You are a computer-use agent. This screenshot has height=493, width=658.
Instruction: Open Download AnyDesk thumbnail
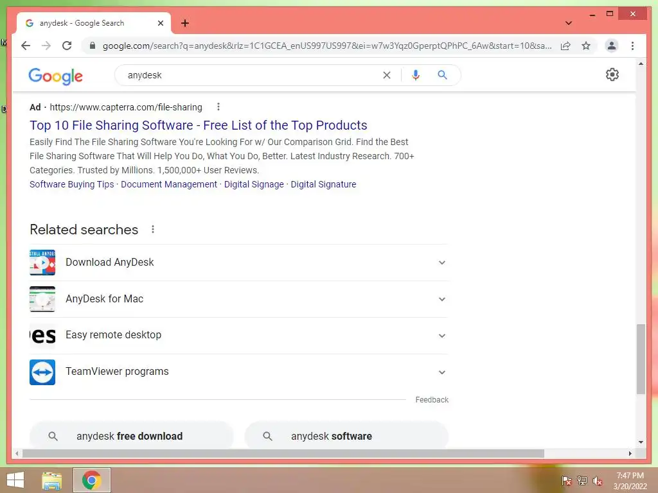[42, 263]
